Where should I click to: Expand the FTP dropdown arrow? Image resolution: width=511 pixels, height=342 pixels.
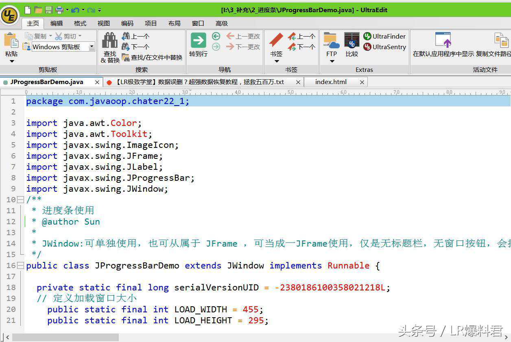click(x=332, y=61)
